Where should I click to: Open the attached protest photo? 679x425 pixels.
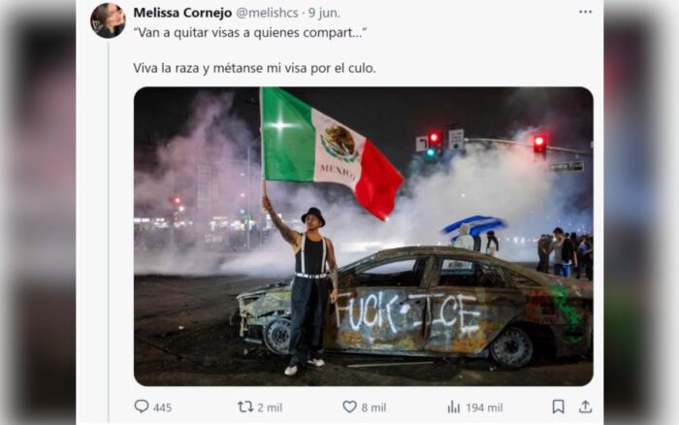pyautogui.click(x=364, y=236)
